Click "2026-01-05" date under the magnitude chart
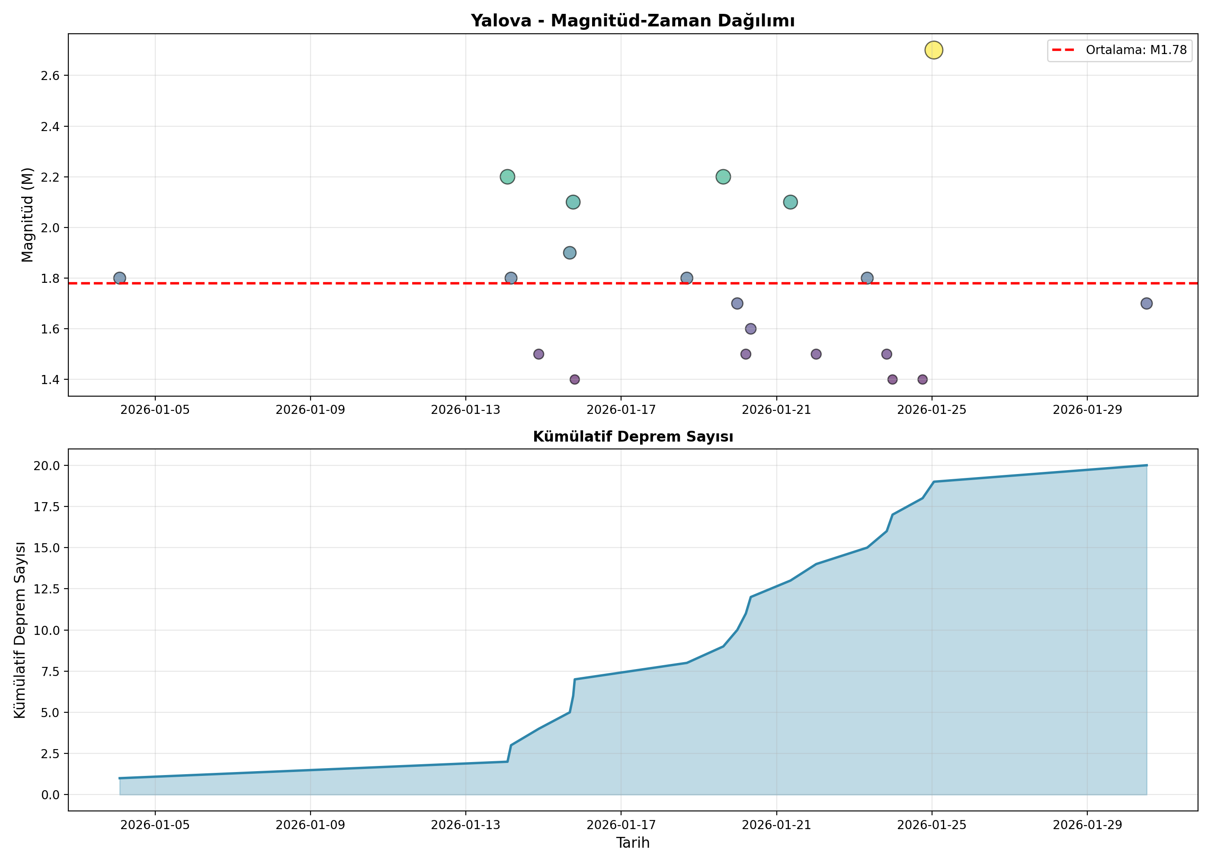 pyautogui.click(x=155, y=410)
